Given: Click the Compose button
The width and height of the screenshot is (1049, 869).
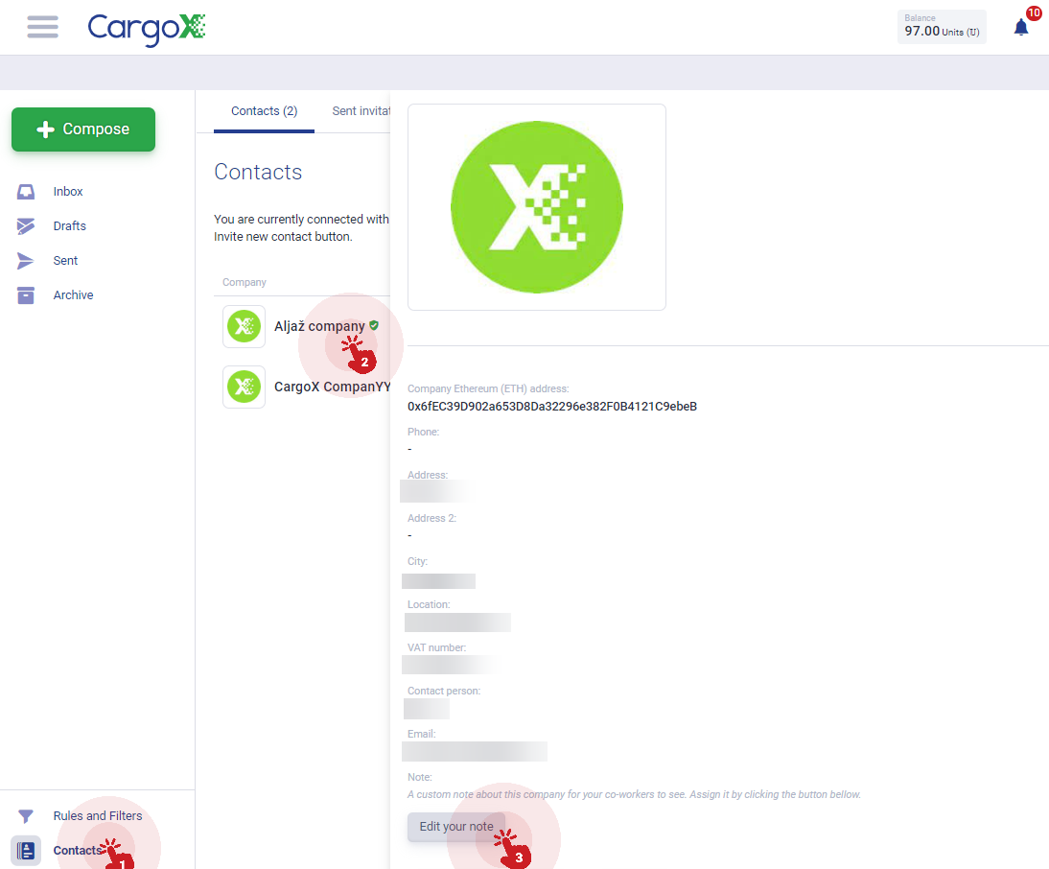Looking at the screenshot, I should 83,129.
